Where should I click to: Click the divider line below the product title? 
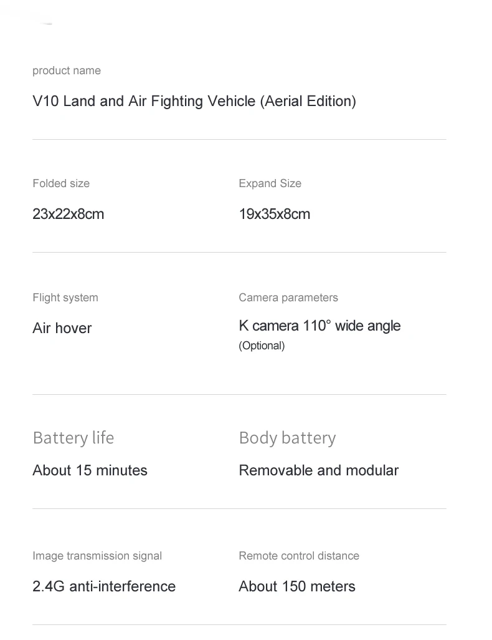click(x=239, y=139)
